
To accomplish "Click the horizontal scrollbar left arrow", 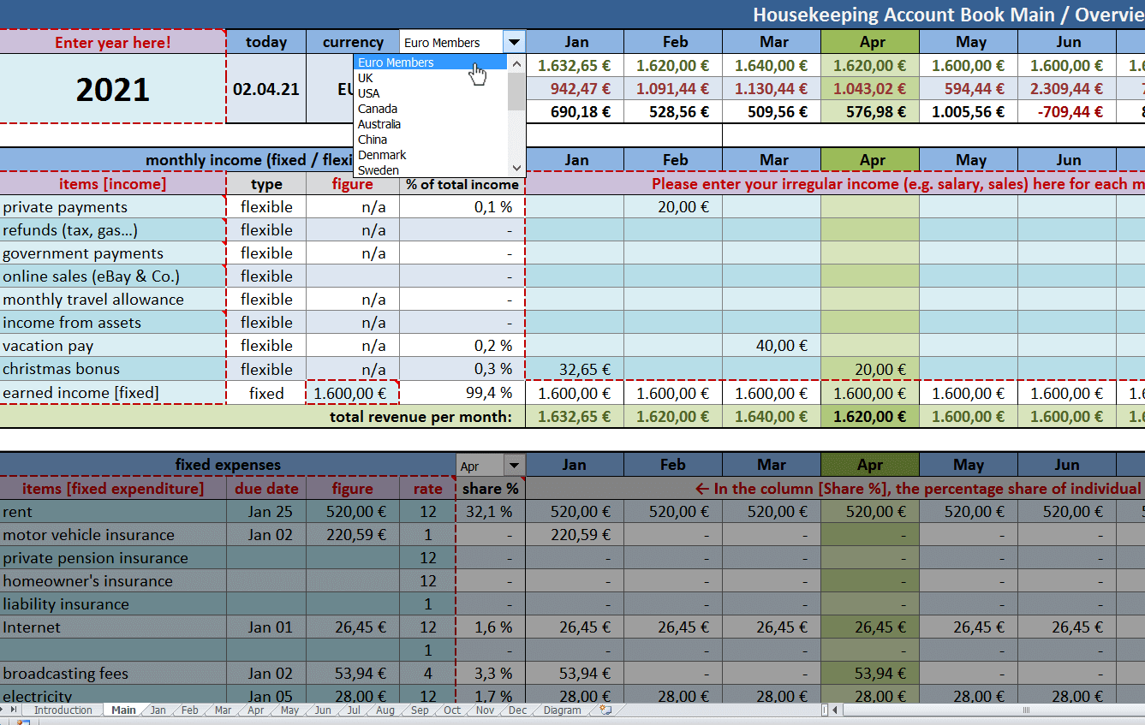I will coord(835,710).
